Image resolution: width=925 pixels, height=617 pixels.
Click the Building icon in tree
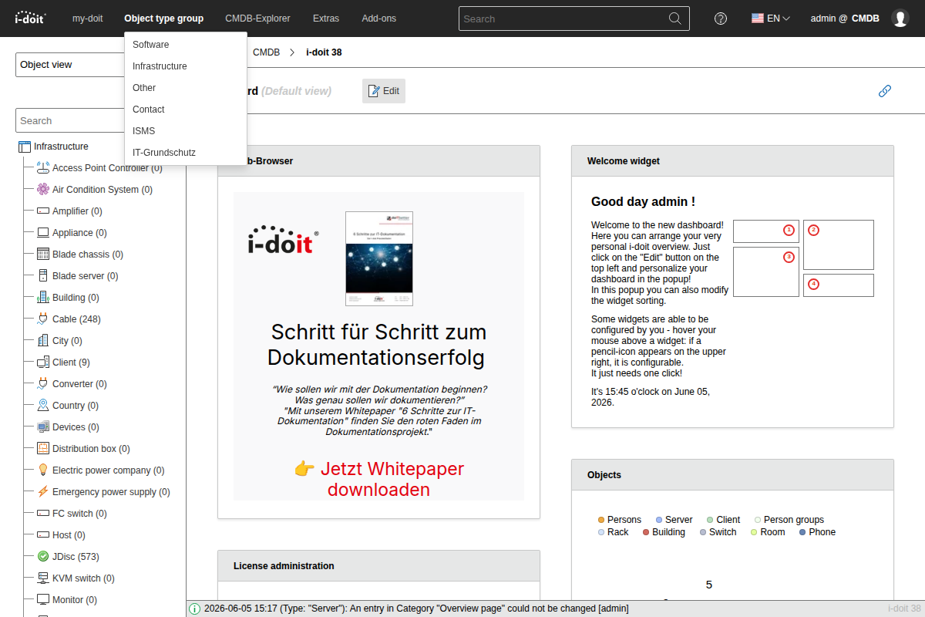[43, 298]
